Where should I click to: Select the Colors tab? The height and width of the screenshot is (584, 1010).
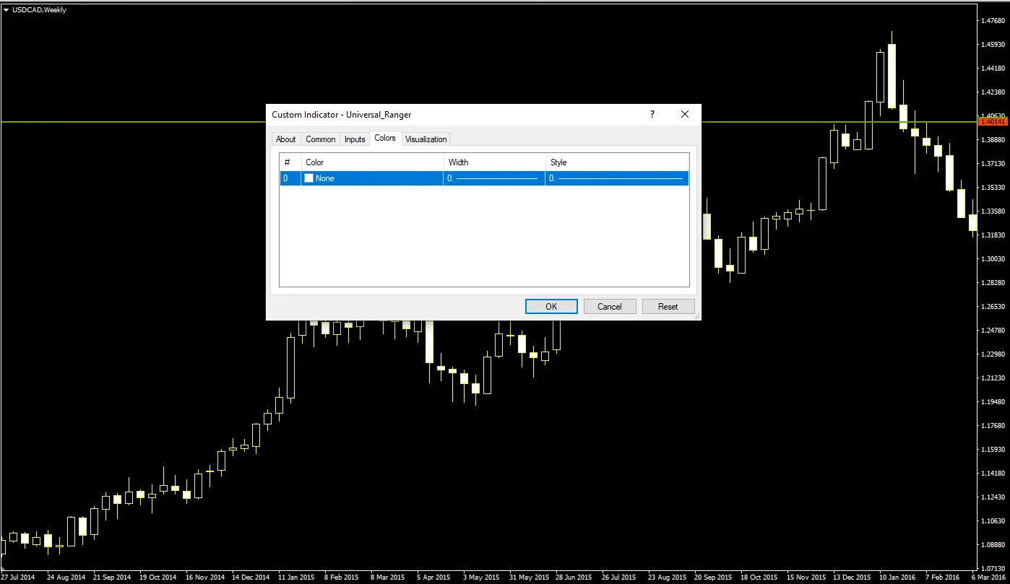click(385, 138)
